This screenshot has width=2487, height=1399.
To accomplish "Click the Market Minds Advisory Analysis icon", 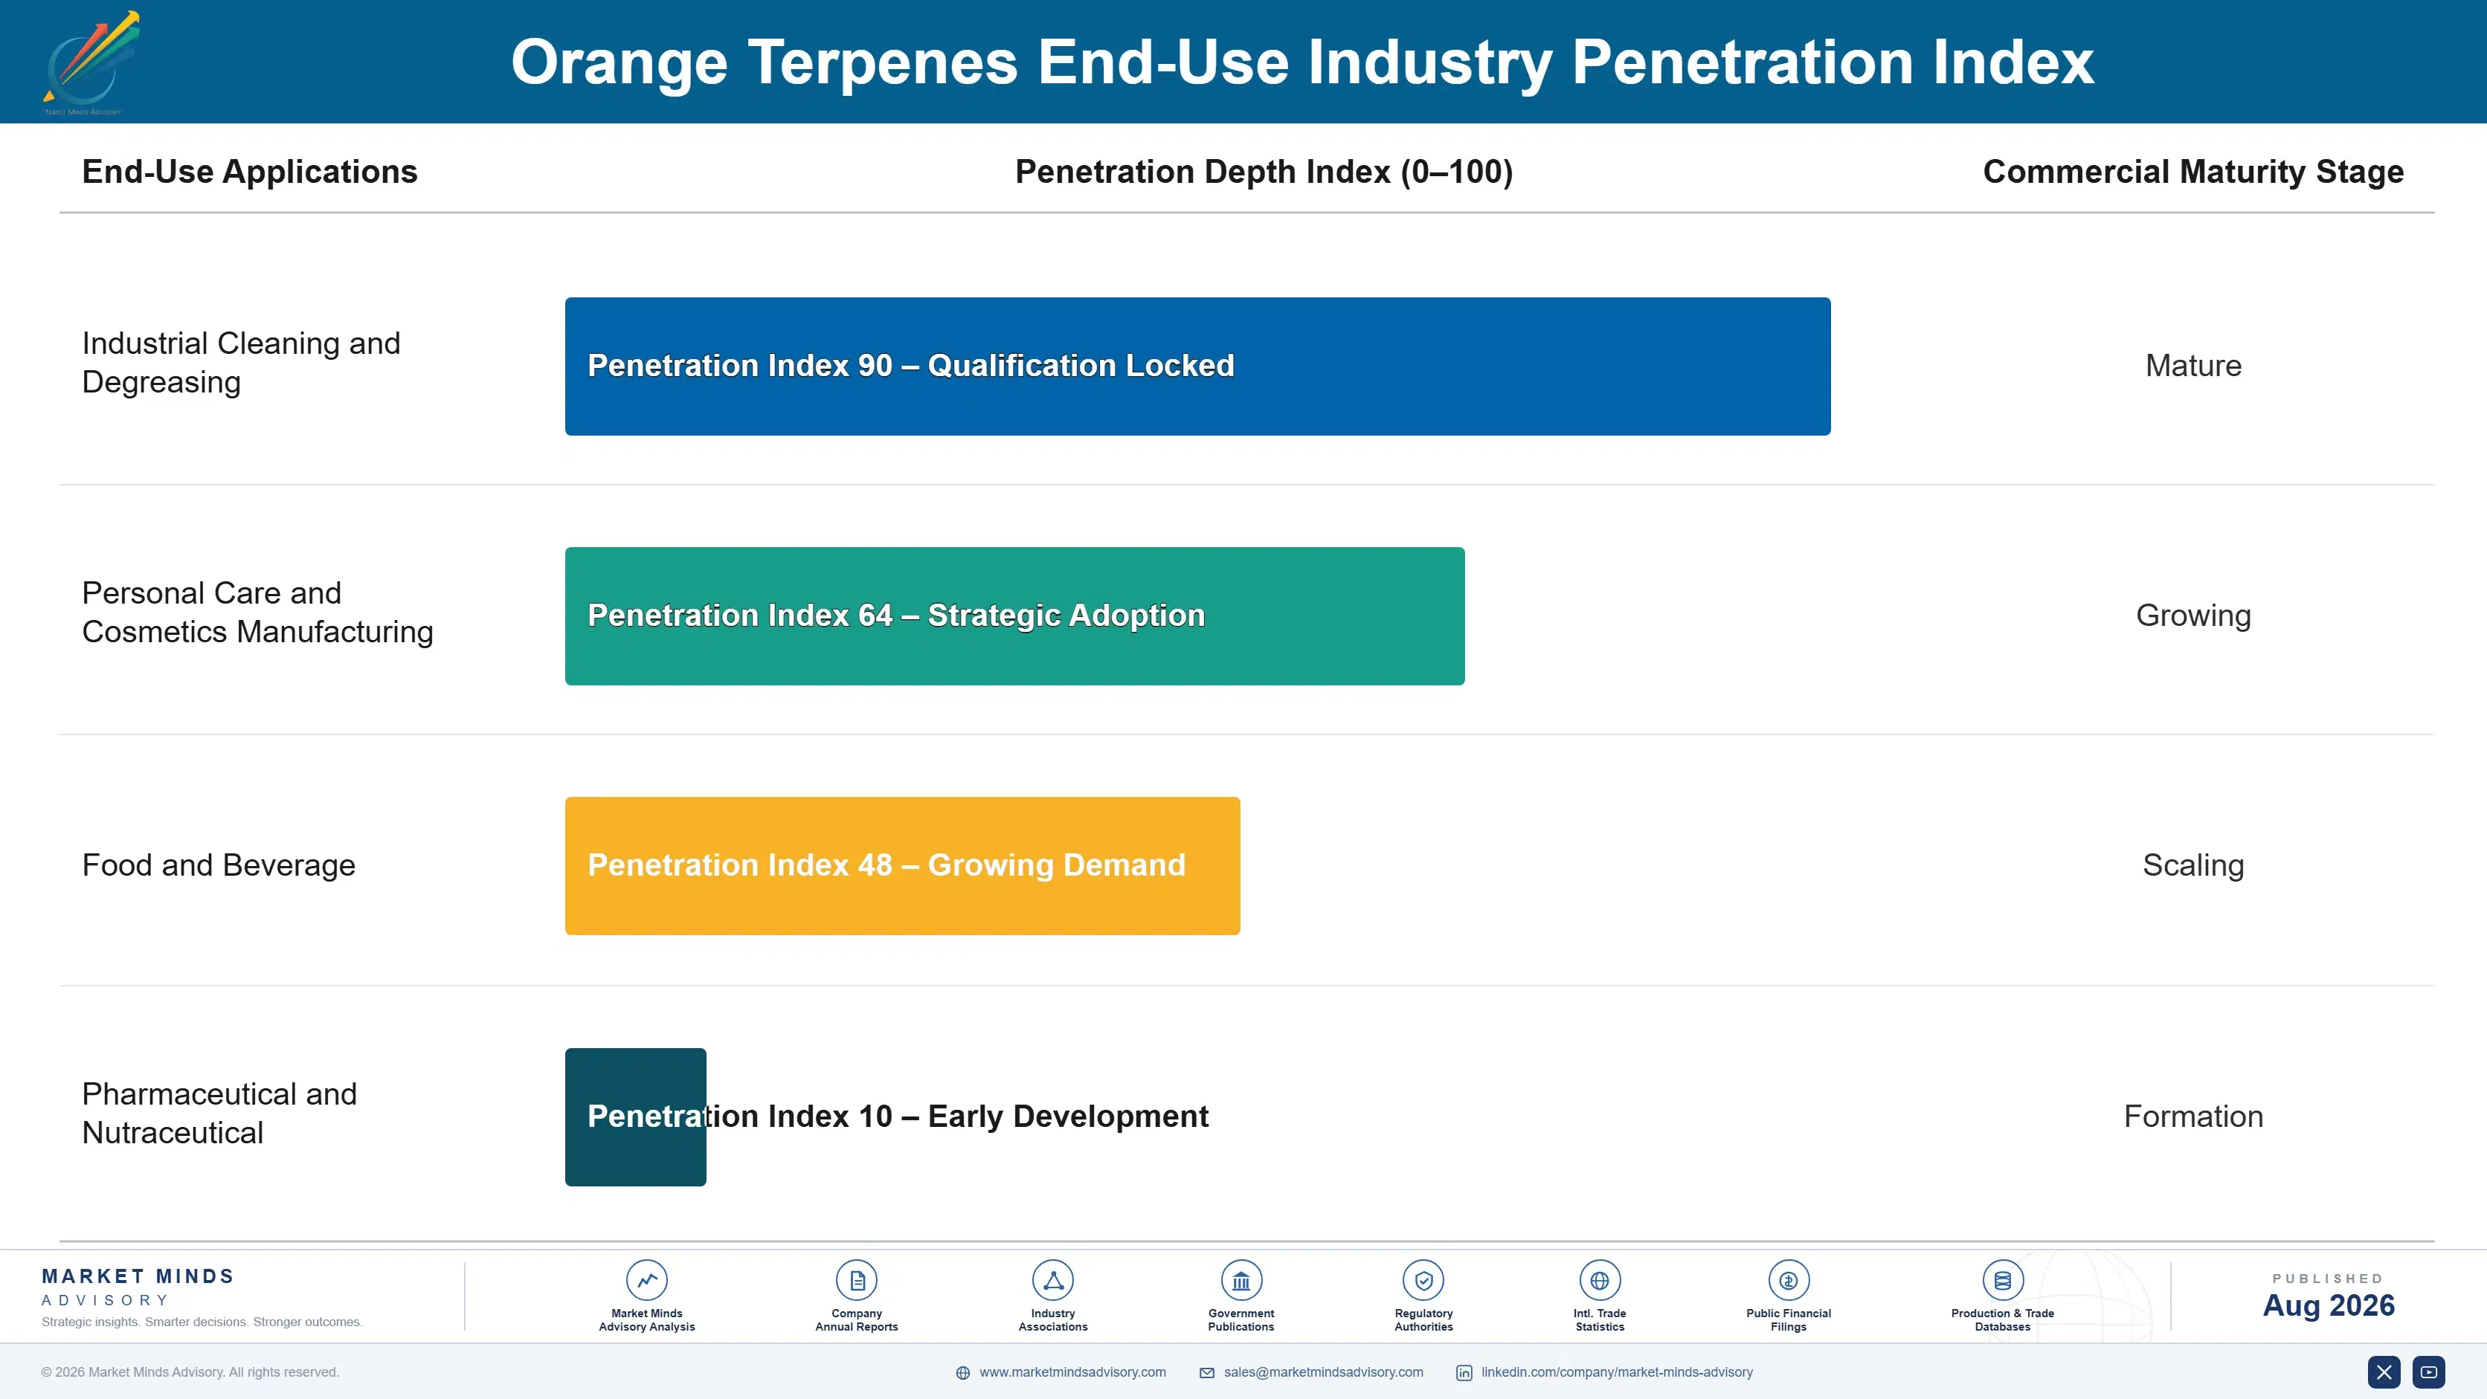I will pyautogui.click(x=647, y=1280).
